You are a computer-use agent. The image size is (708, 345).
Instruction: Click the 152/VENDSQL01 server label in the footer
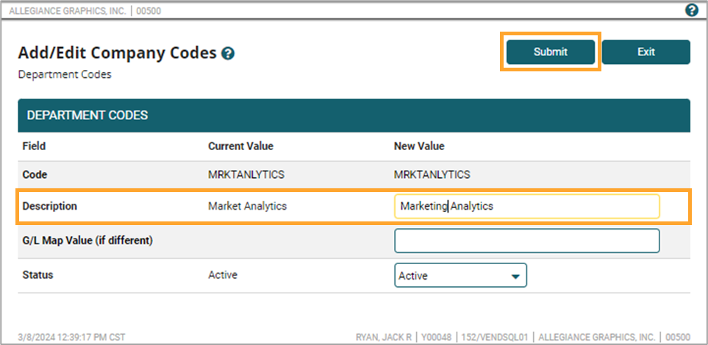coord(496,337)
